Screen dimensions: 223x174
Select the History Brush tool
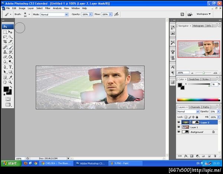coord(10,52)
